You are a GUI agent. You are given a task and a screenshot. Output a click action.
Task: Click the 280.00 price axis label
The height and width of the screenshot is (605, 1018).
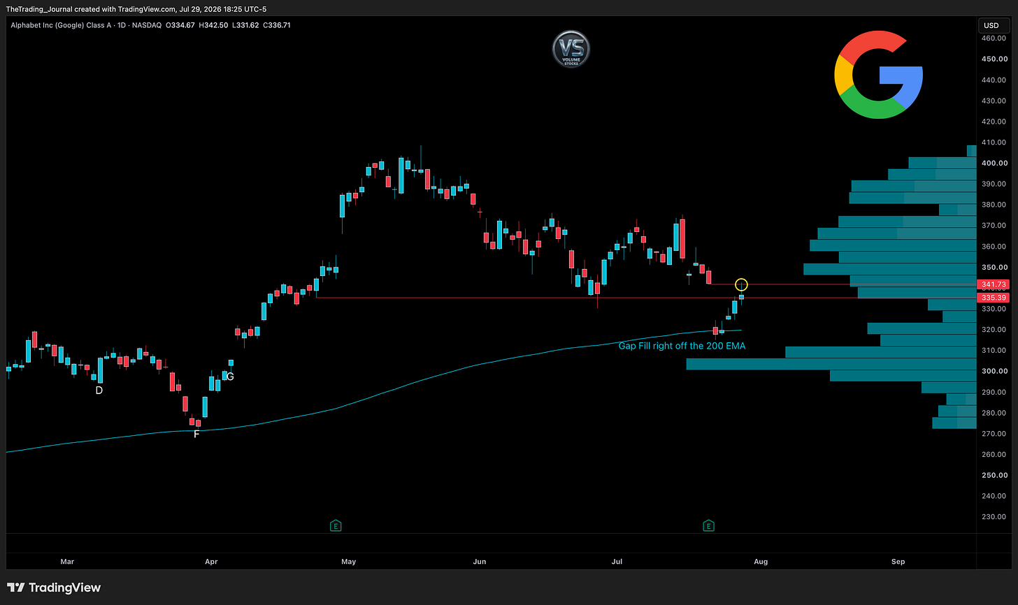(x=993, y=413)
